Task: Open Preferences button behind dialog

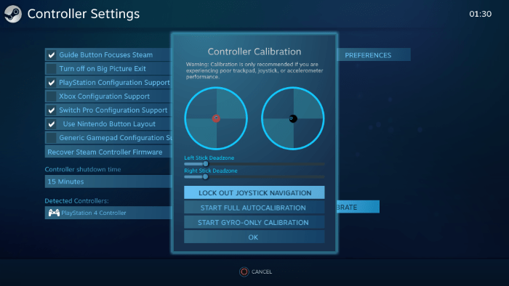Action: point(374,55)
